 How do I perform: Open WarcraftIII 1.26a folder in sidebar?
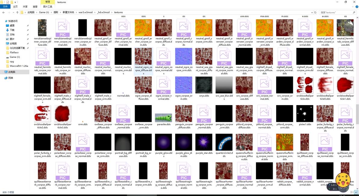[19, 66]
